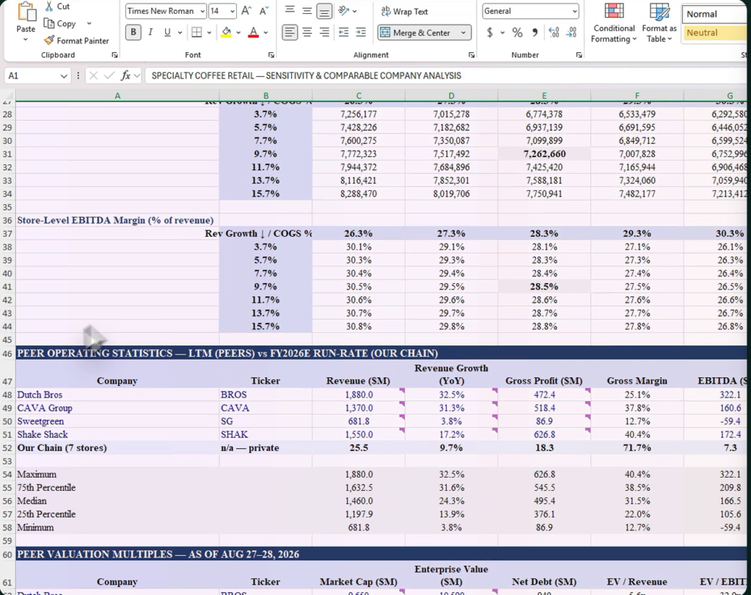Select the Dutch Bros company cell
The image size is (751, 595).
[x=117, y=395]
